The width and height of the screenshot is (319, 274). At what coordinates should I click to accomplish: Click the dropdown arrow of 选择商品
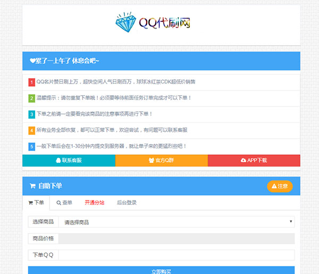click(291, 221)
